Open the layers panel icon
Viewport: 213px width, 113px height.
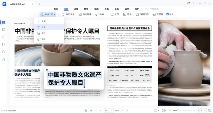(4, 59)
